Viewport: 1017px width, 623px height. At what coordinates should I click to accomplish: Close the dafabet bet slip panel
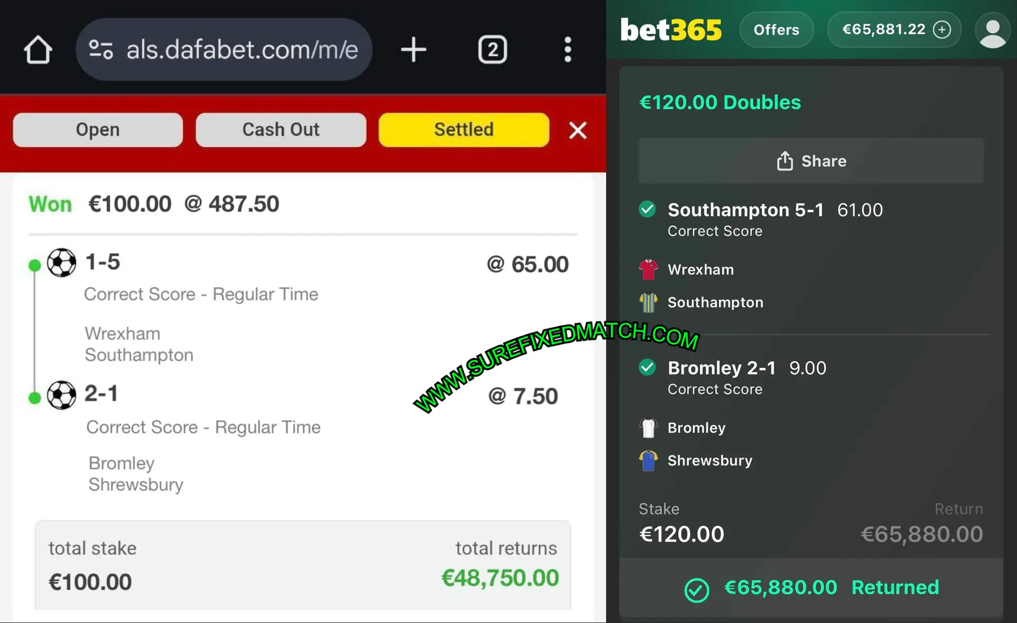[x=578, y=130]
